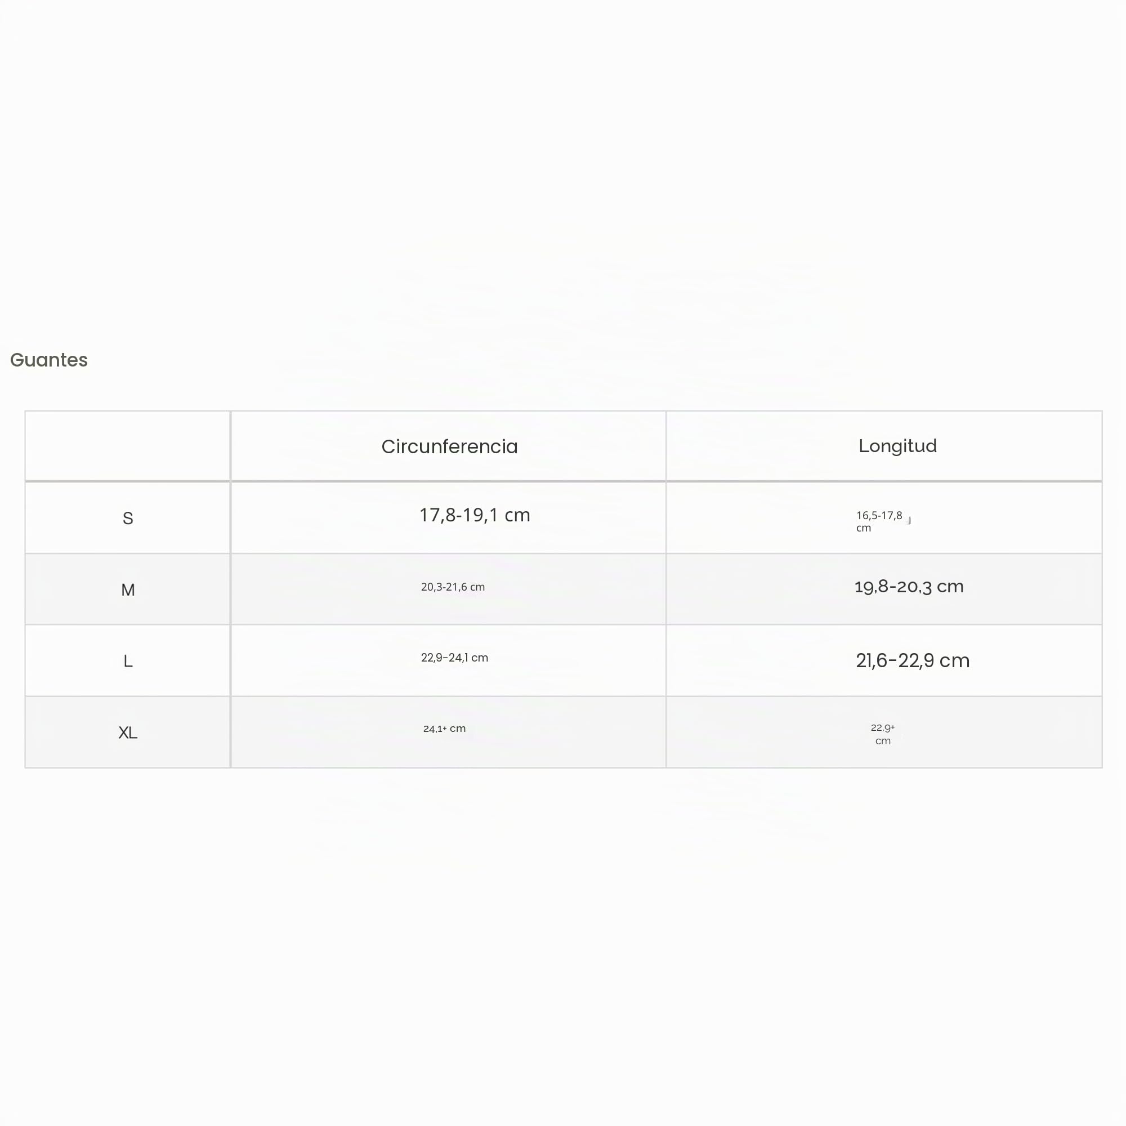The height and width of the screenshot is (1126, 1126).
Task: Click the XL size row label
Action: [x=128, y=732]
